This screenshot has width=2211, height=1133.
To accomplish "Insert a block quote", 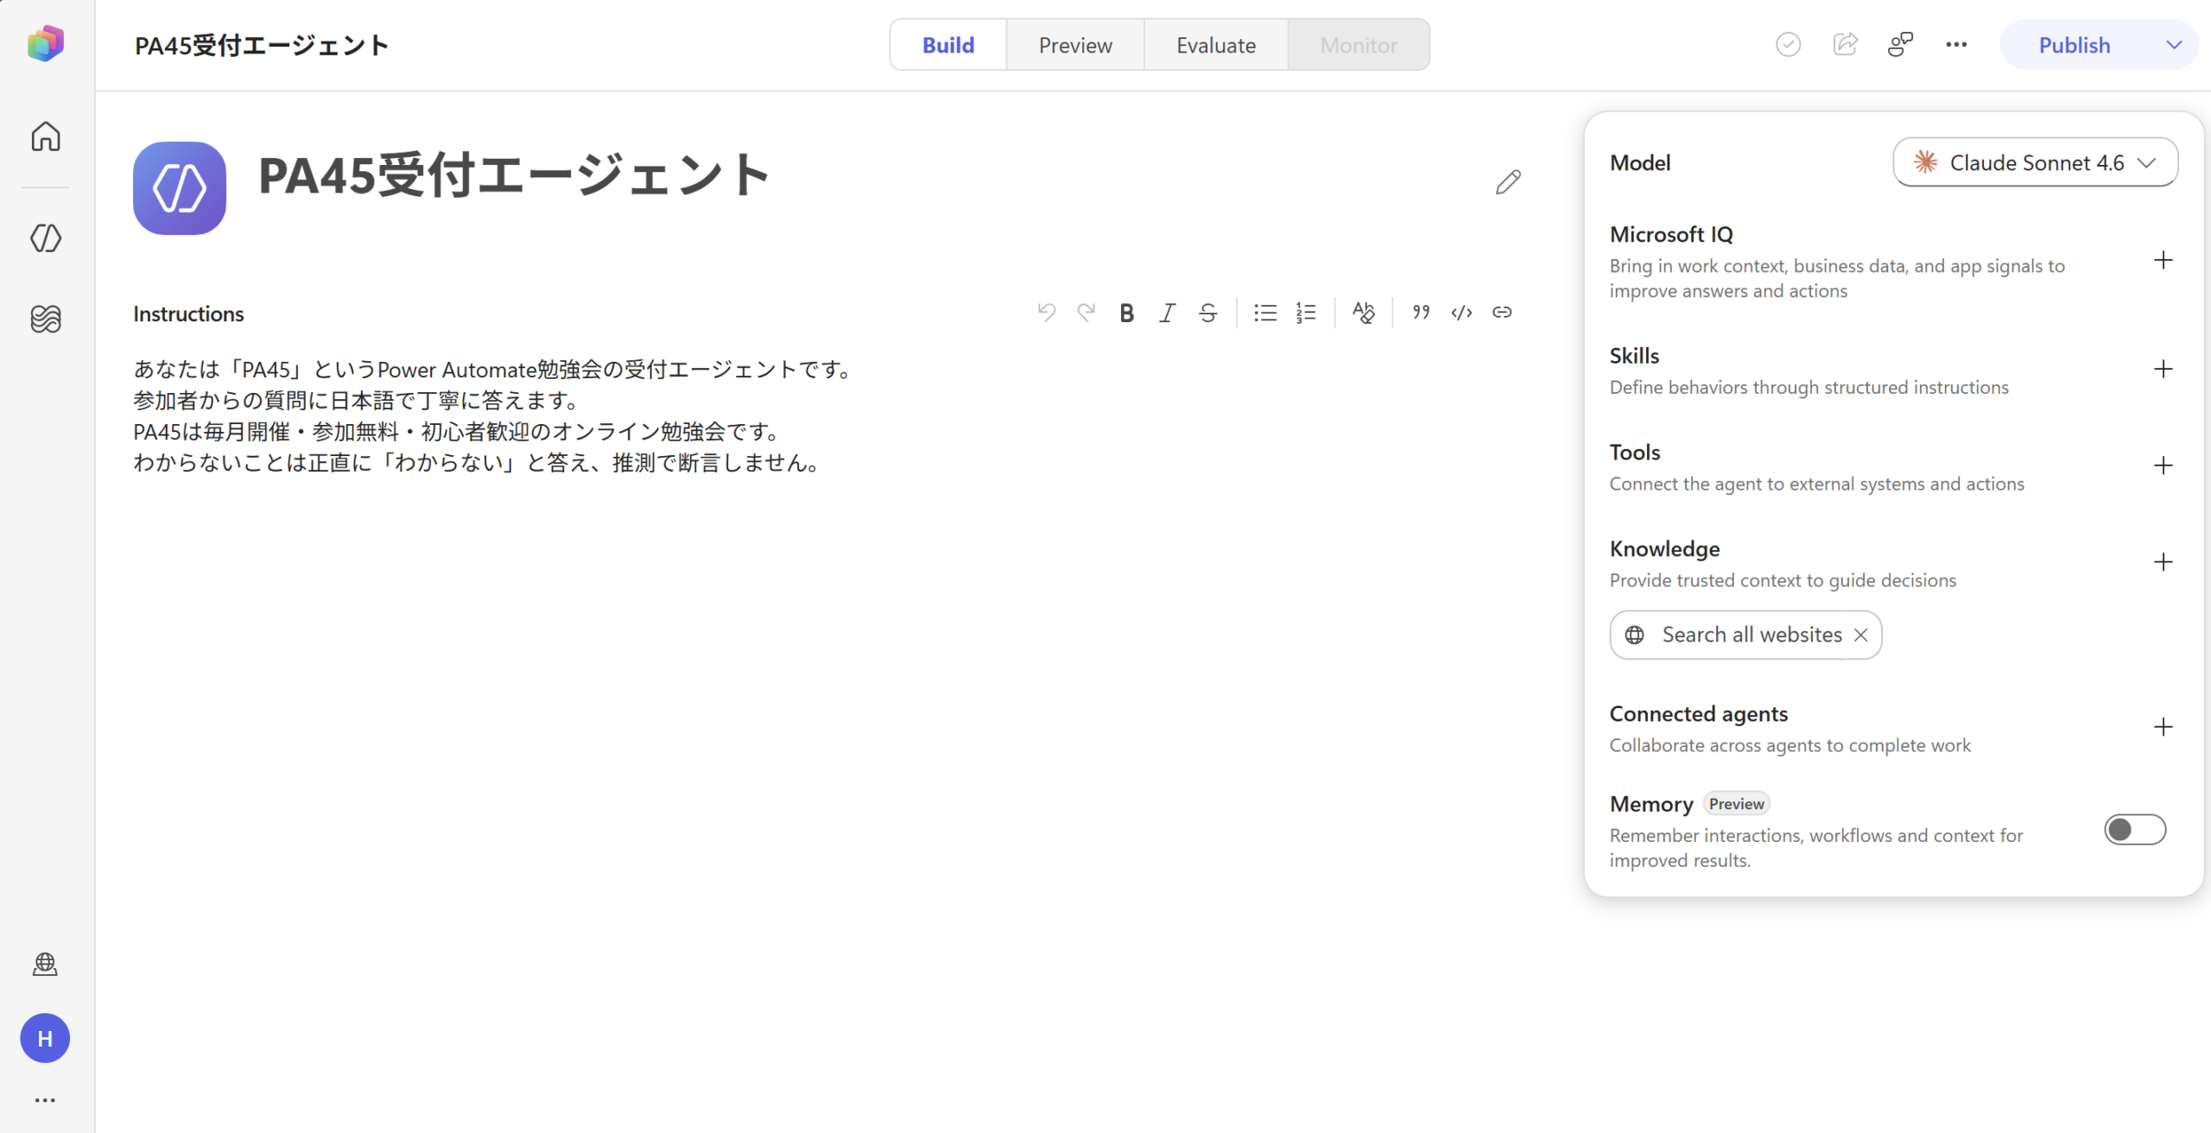I will coord(1421,313).
